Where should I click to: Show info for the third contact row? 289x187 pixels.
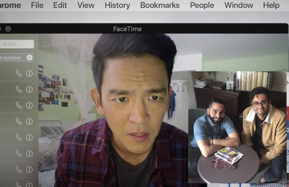(29, 105)
